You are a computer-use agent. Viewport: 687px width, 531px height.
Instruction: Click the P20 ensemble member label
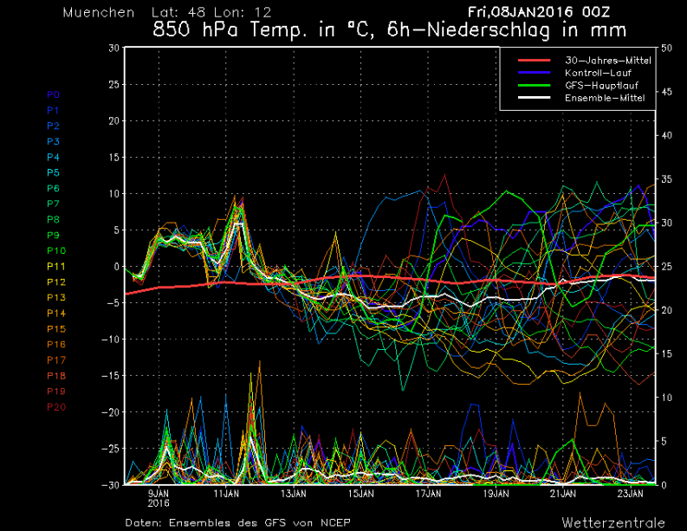(55, 407)
